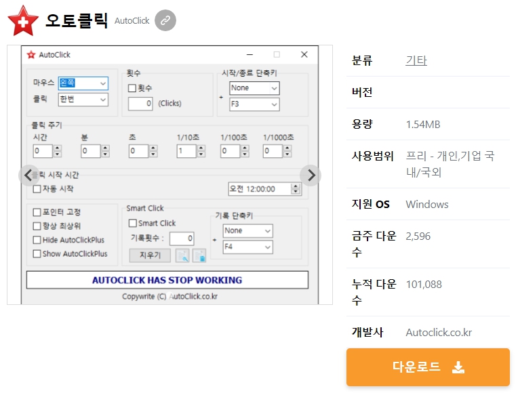Toggle the 자동 시작 checkbox
This screenshot has height=393, width=518.
[x=37, y=189]
